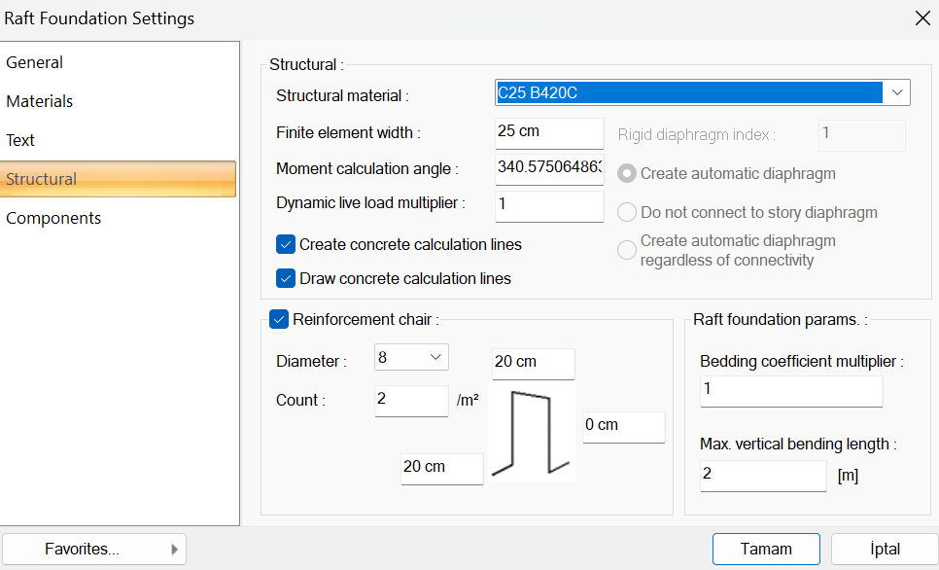Uncheck Create concrete calculation lines
Viewport: 939px width, 570px height.
[x=286, y=244]
